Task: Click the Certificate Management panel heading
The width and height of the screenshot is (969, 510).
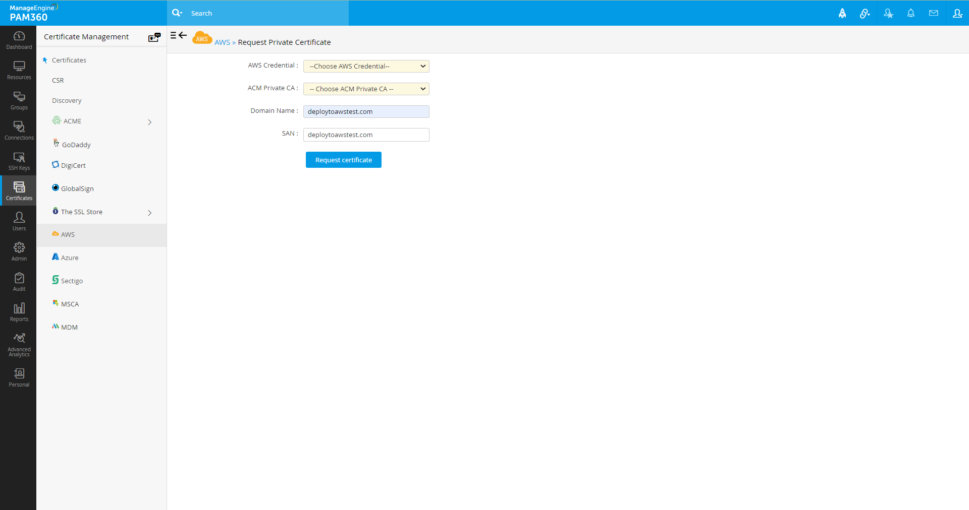Action: [86, 37]
